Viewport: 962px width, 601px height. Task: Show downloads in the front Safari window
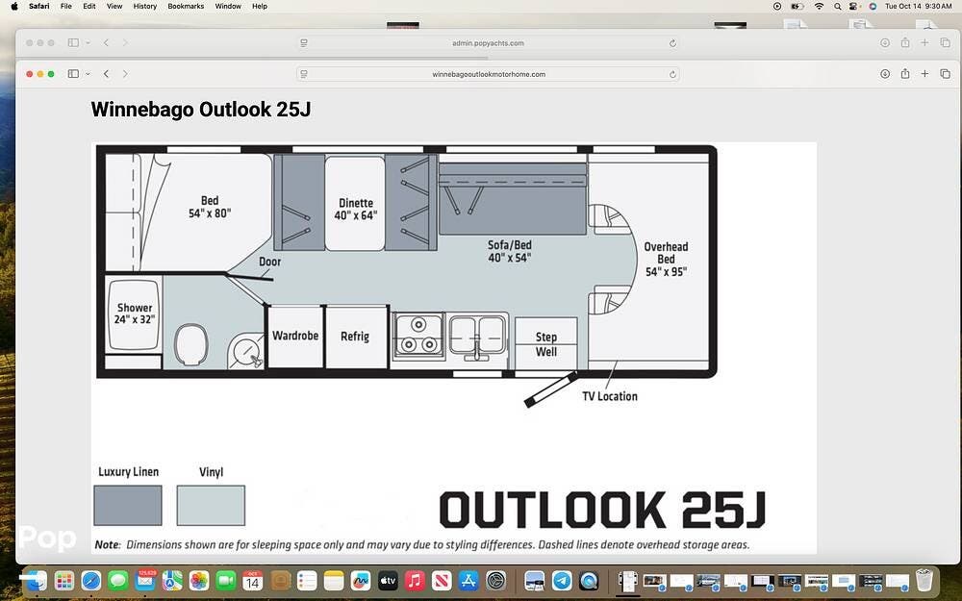point(885,74)
